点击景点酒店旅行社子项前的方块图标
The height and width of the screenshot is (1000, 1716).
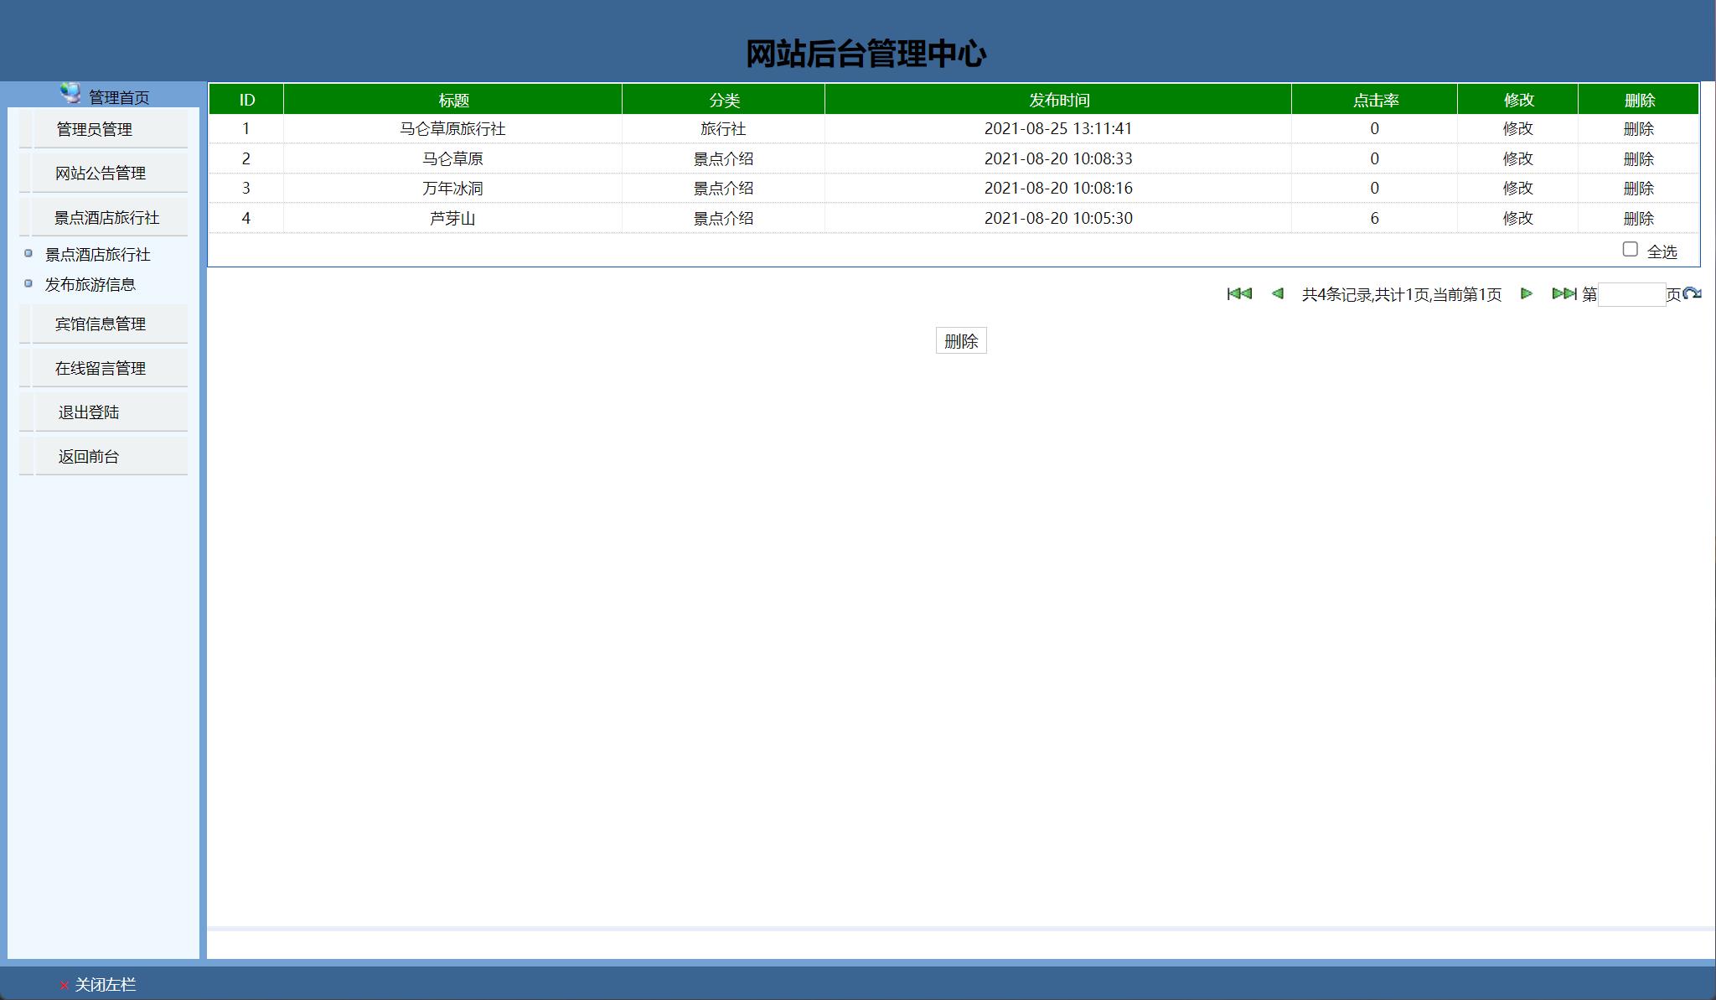point(28,252)
